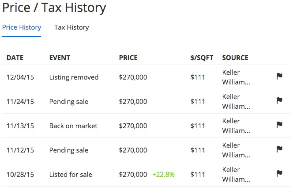Flag the 10/28/15 Listed for sale entry
The height and width of the screenshot is (187, 293).
(279, 174)
